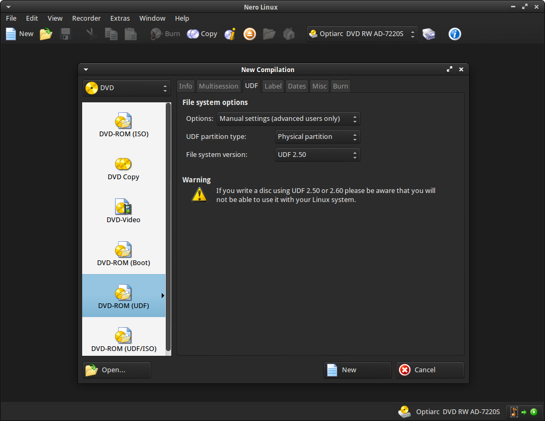Click the orange Eject disc icon
Screen dimensions: 545x421
250,34
